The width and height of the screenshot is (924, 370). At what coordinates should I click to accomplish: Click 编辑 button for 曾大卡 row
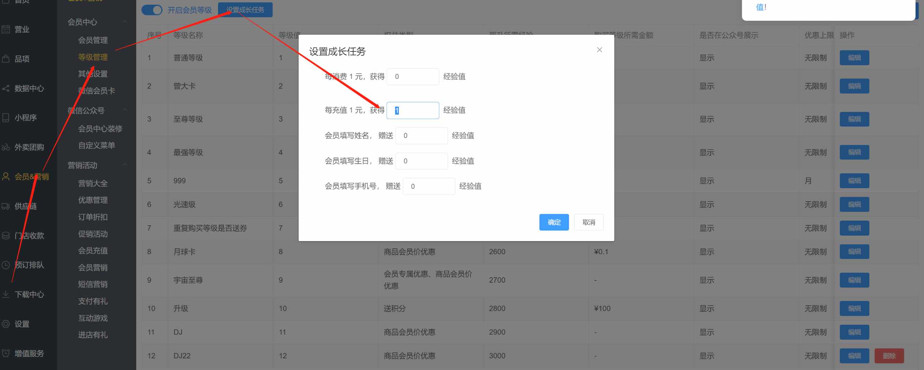(x=854, y=86)
